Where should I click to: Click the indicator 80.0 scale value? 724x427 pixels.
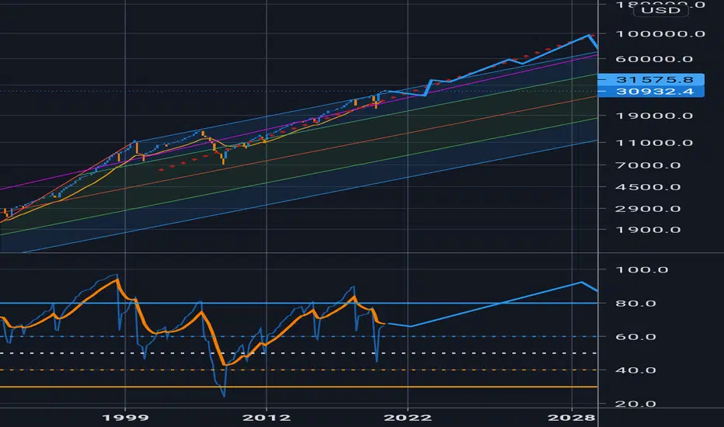(635, 304)
